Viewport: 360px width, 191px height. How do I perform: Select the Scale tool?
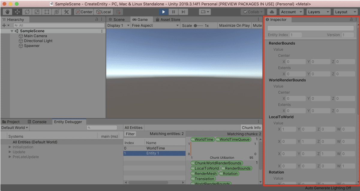coord(37,12)
